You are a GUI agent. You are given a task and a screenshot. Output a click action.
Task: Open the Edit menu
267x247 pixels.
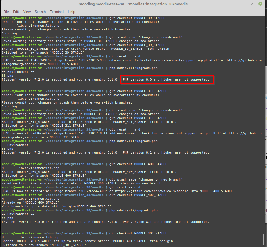16,12
